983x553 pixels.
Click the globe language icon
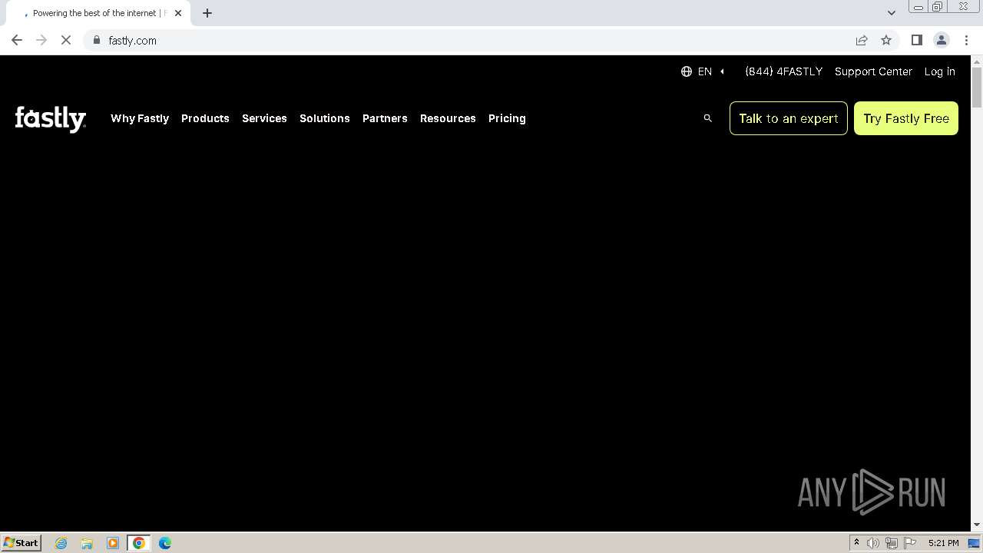pyautogui.click(x=687, y=71)
